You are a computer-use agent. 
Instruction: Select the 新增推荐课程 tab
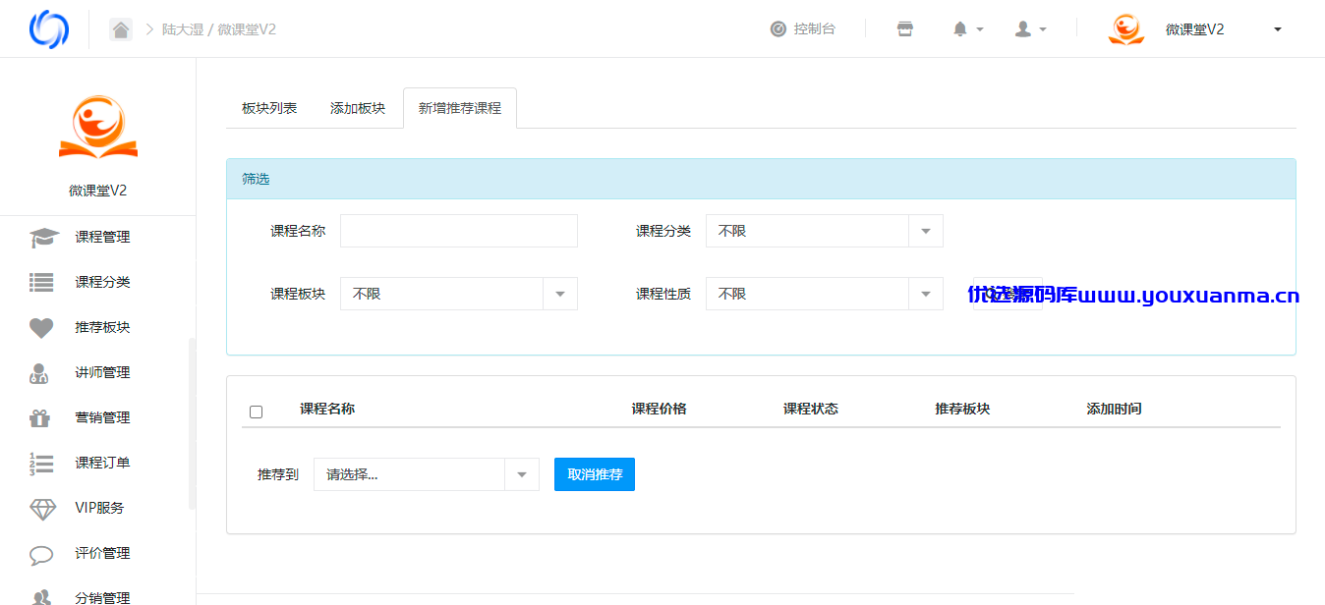[x=460, y=108]
